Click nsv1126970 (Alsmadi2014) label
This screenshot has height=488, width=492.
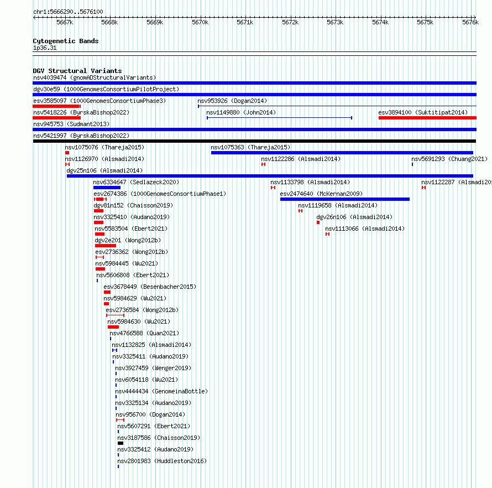pyautogui.click(x=104, y=159)
